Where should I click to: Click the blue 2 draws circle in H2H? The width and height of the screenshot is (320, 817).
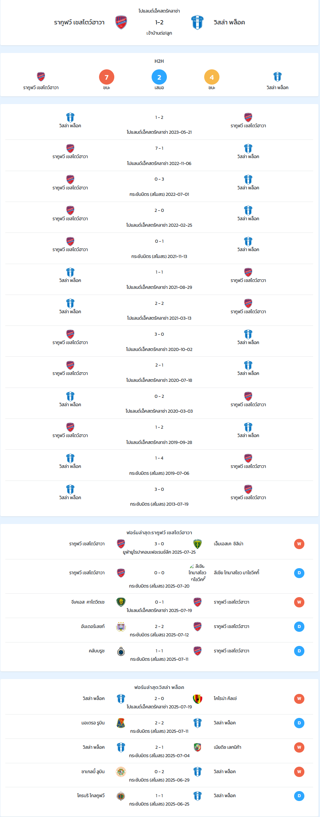159,77
